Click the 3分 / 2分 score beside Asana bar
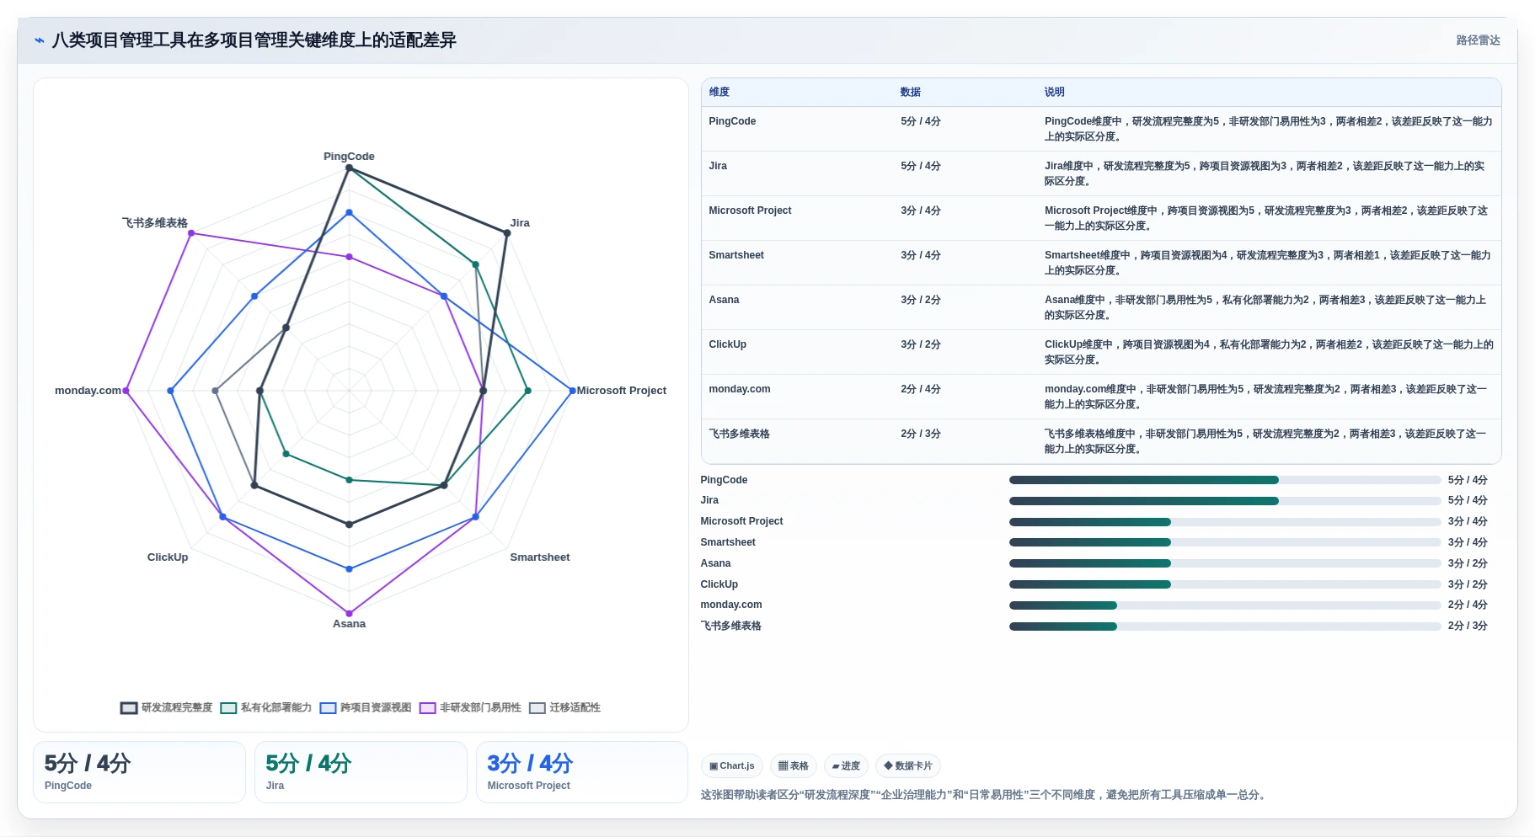The width and height of the screenshot is (1535, 837). click(1468, 563)
